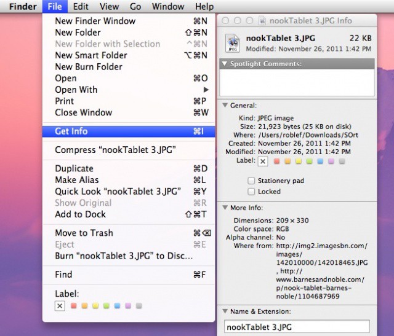Collapse the More Info section
This screenshot has width=394, height=336.
click(225, 208)
